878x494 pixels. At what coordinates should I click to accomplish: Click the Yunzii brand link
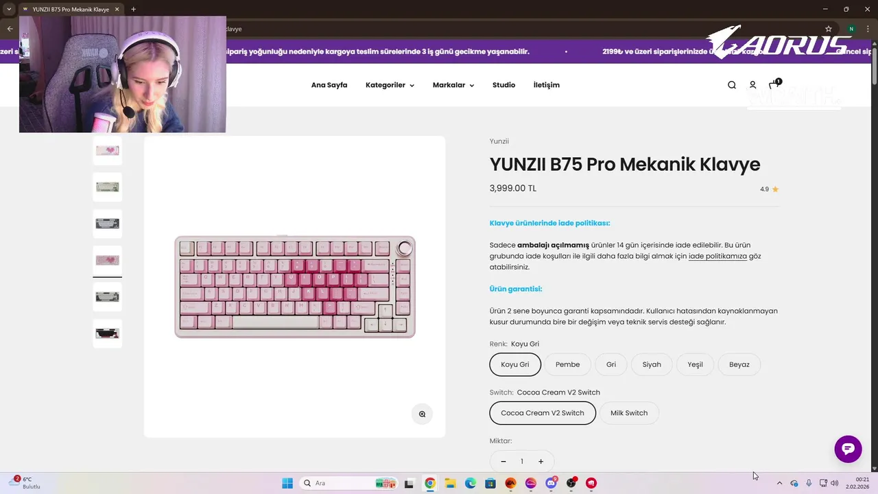pos(499,141)
